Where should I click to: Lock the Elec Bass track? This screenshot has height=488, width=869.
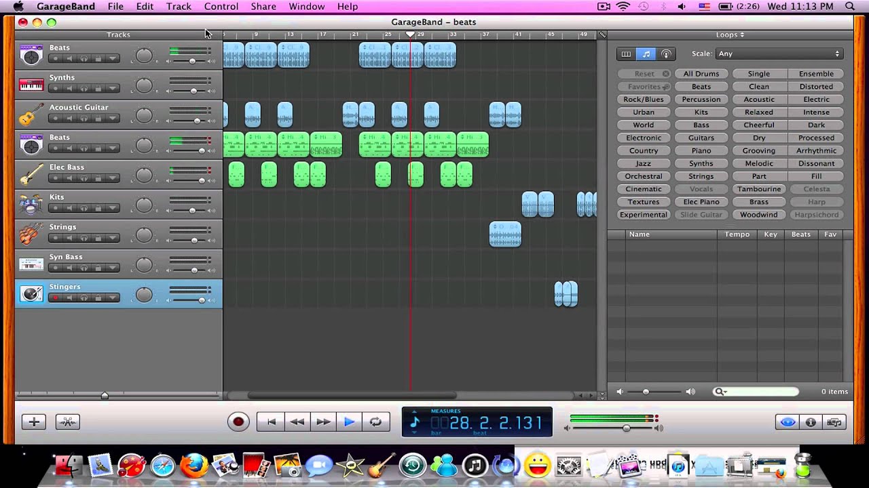[x=98, y=178]
